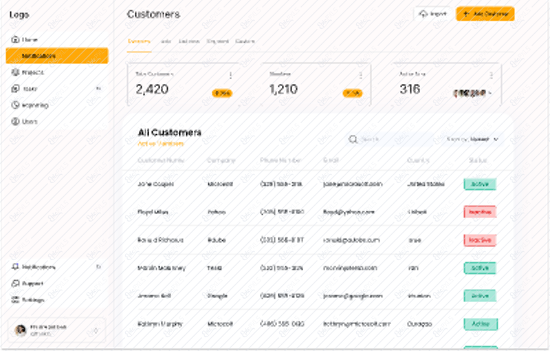Select the highlighted orange sidebar menu item

pos(57,56)
